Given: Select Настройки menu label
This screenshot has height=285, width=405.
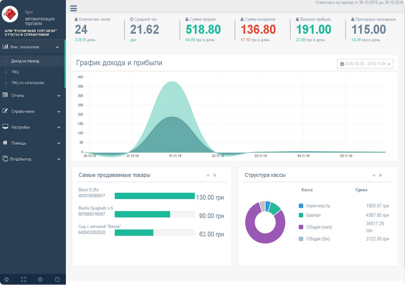Looking at the screenshot, I should 20,127.
